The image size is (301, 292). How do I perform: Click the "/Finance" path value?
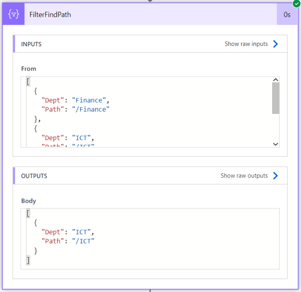[x=91, y=110]
